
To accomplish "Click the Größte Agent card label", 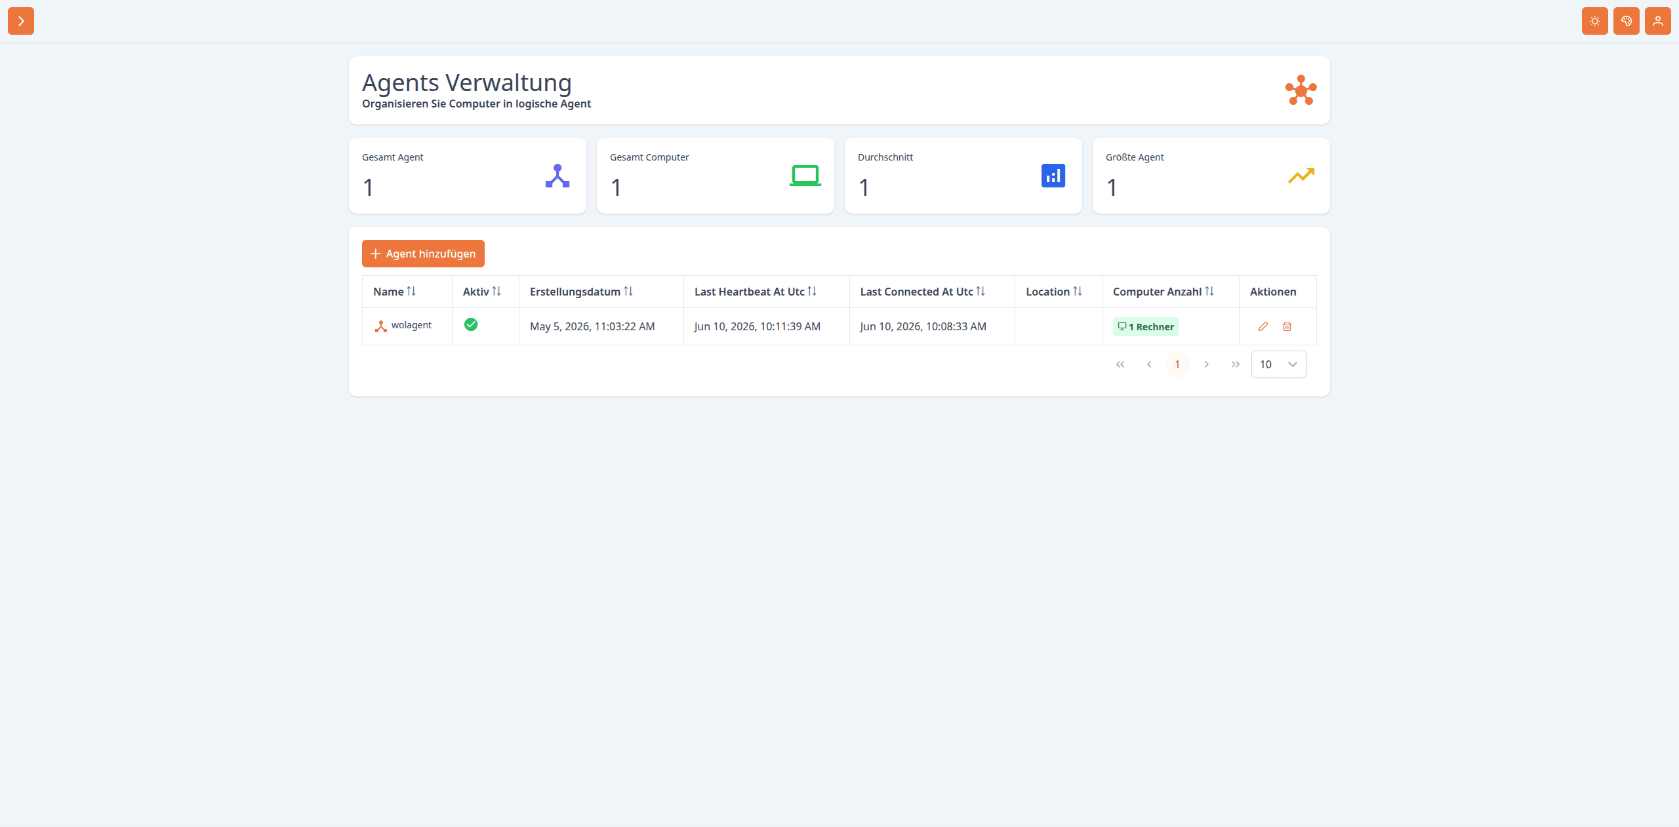I will [x=1135, y=157].
